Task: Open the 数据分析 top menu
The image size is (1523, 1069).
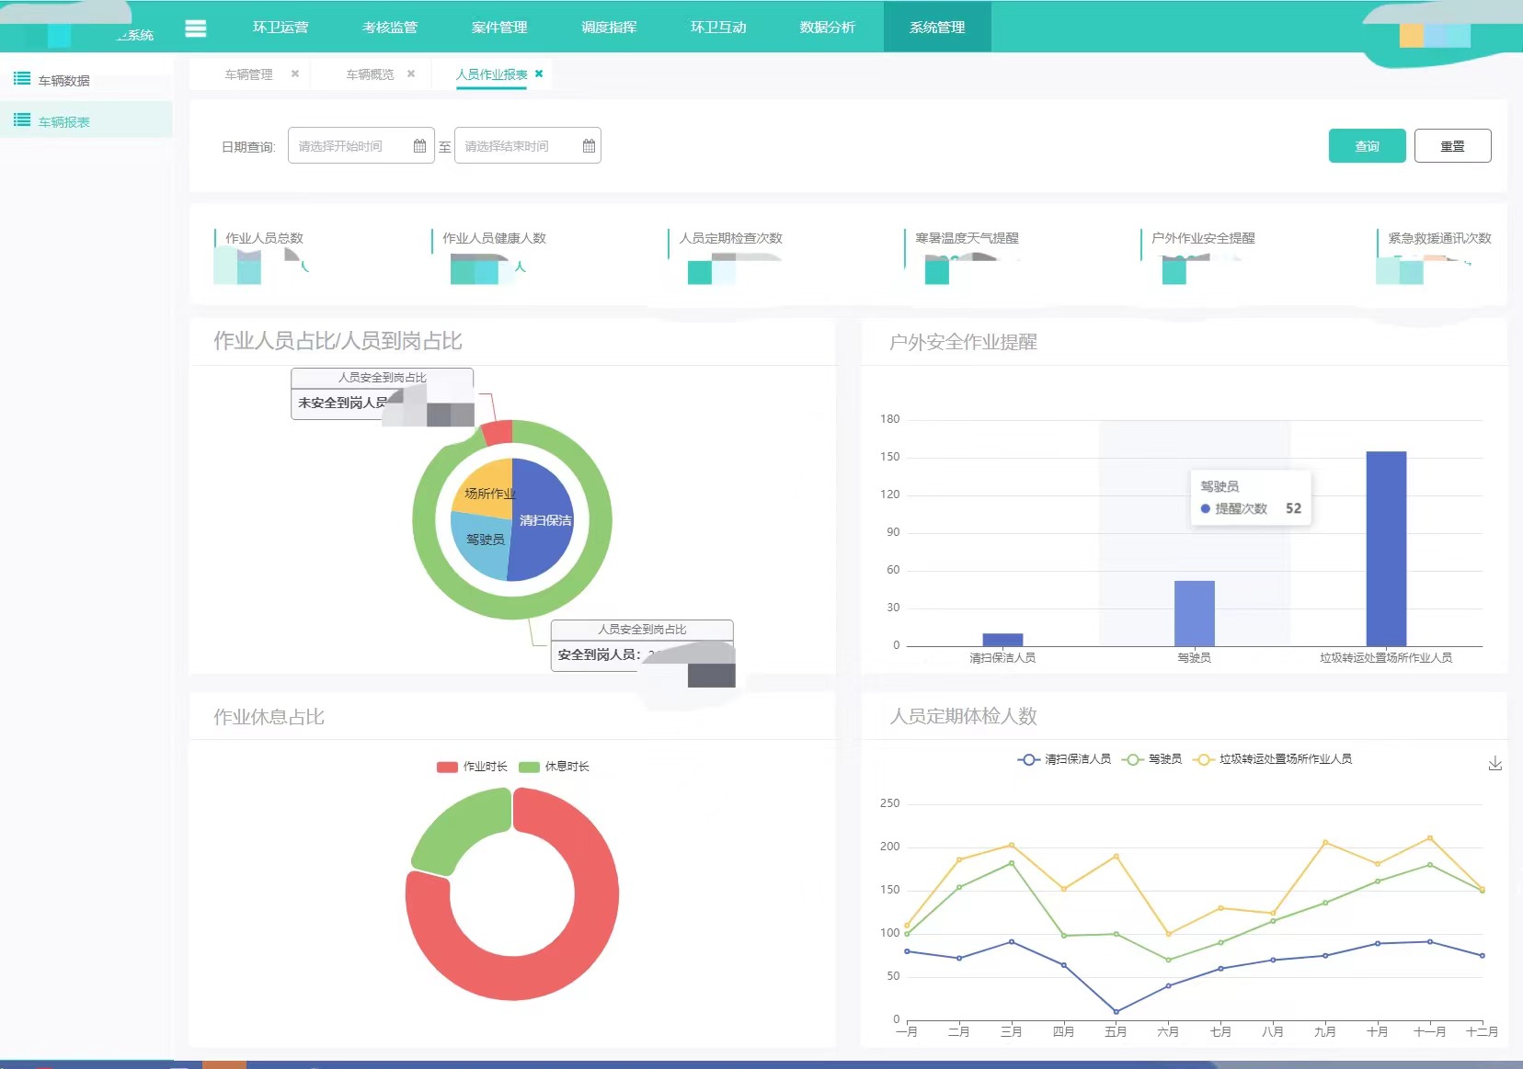Action: 828,28
